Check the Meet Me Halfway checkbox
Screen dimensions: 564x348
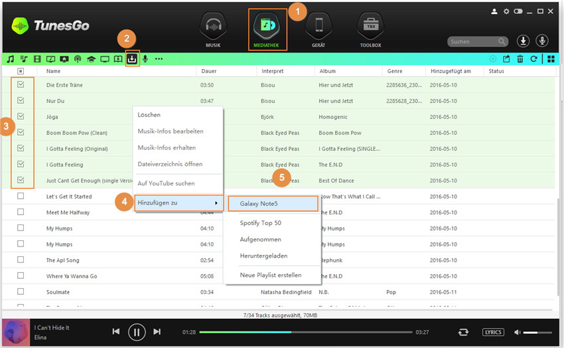point(21,212)
